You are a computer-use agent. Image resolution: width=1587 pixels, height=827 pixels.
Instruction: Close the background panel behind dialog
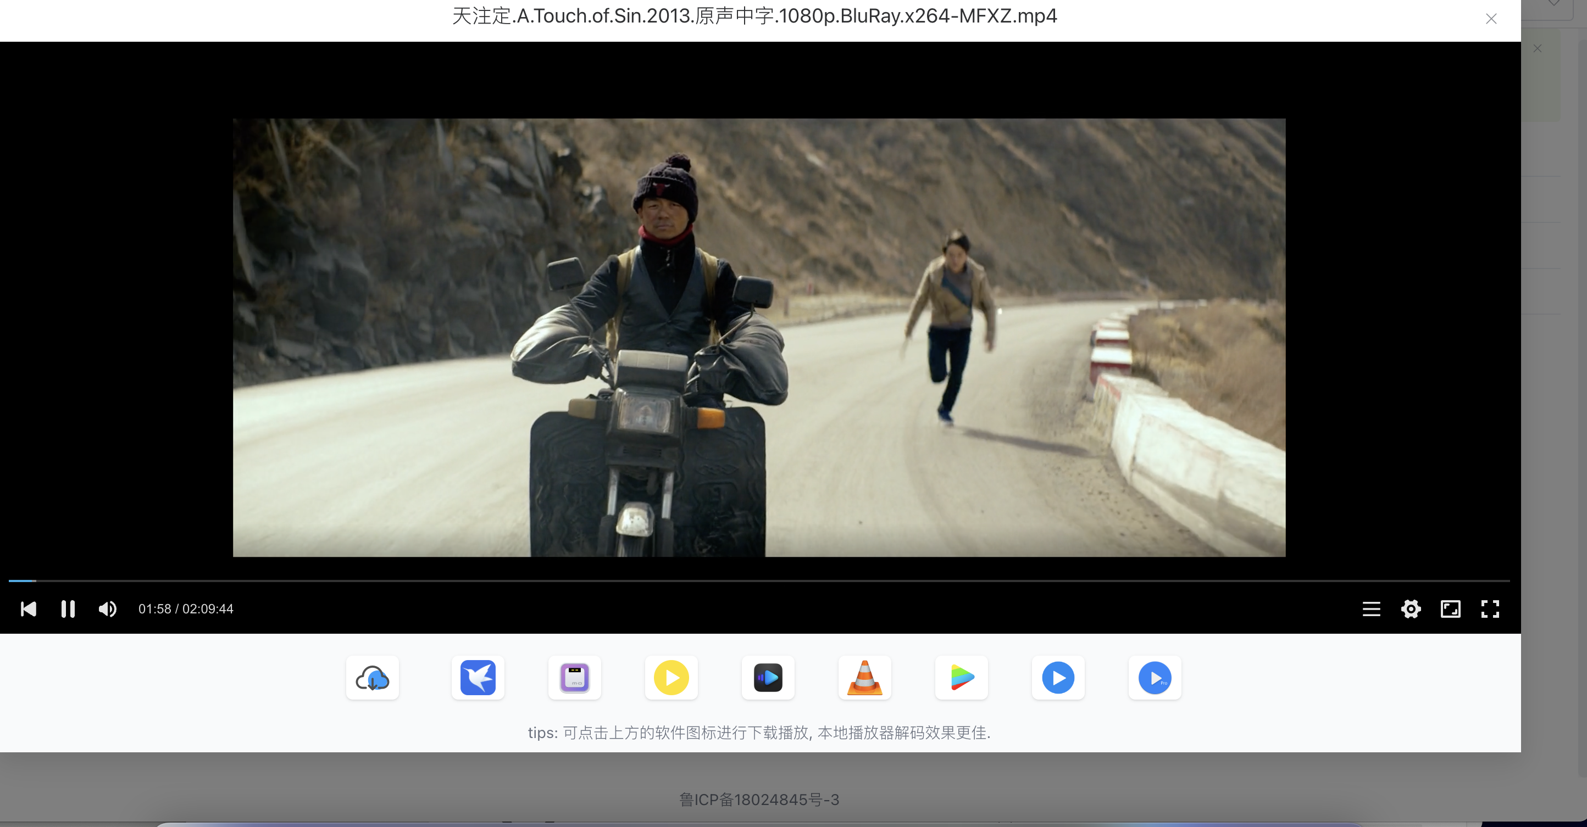[1538, 49]
